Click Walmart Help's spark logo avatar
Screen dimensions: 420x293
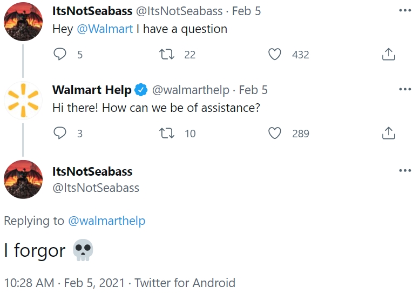(23, 101)
